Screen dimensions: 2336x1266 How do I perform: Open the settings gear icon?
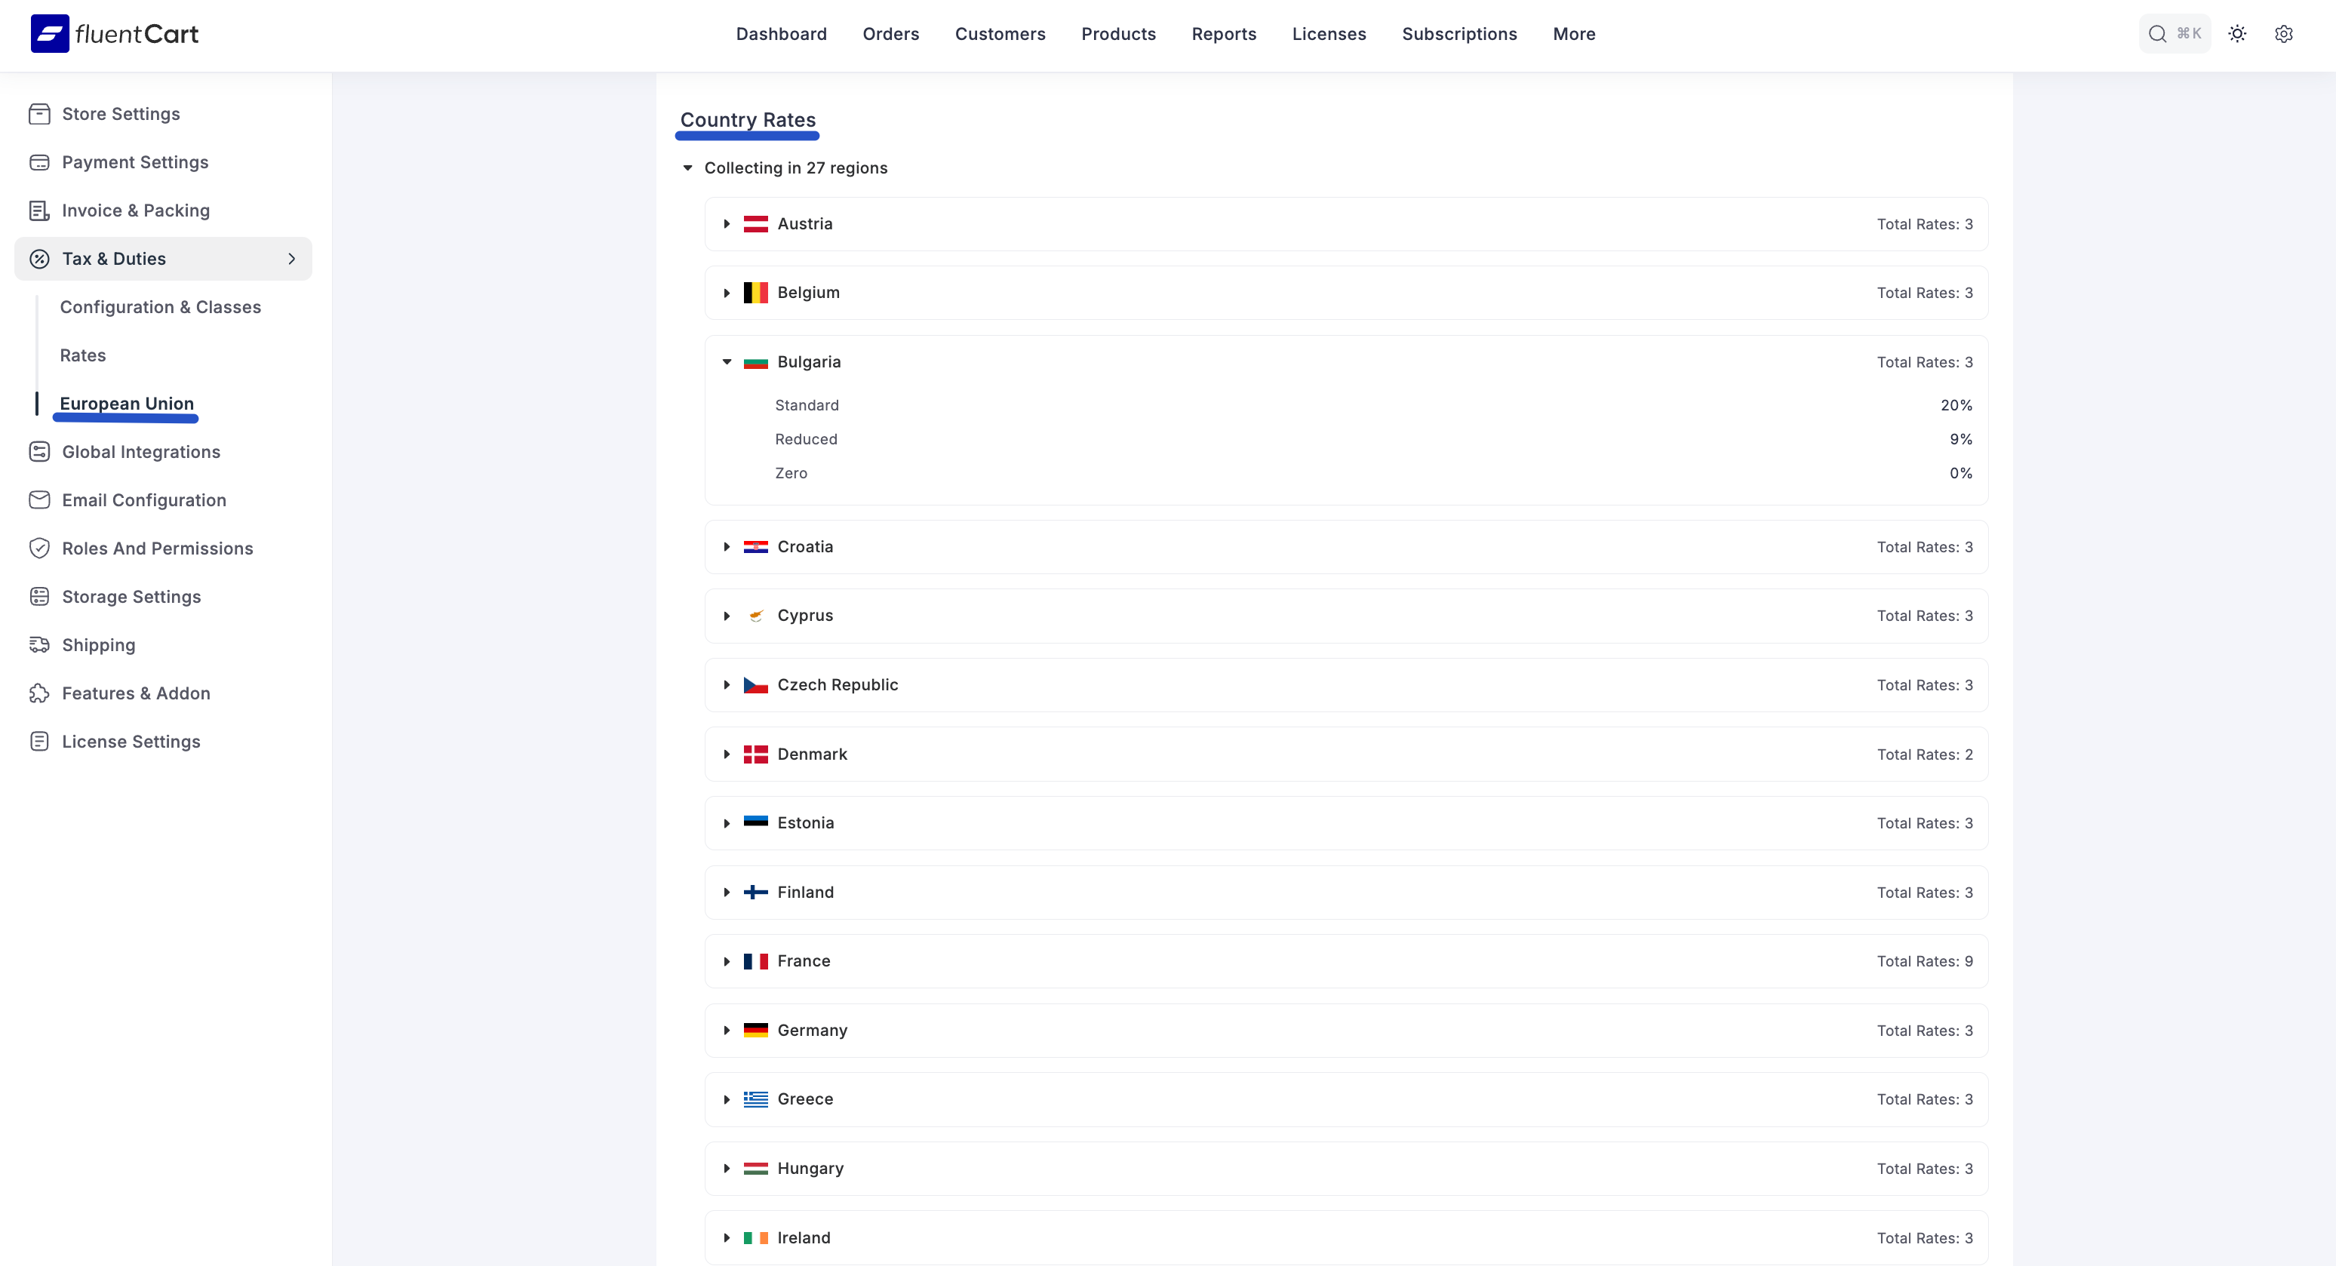[2283, 33]
